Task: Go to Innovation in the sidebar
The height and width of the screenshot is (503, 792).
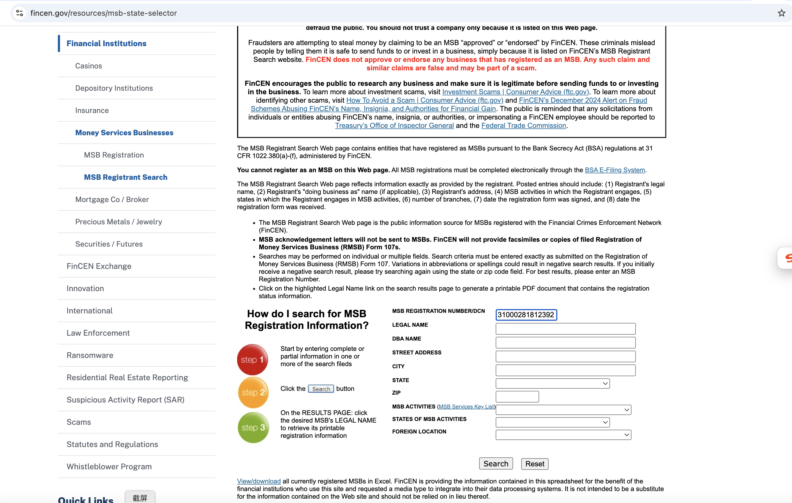Action: (x=85, y=288)
